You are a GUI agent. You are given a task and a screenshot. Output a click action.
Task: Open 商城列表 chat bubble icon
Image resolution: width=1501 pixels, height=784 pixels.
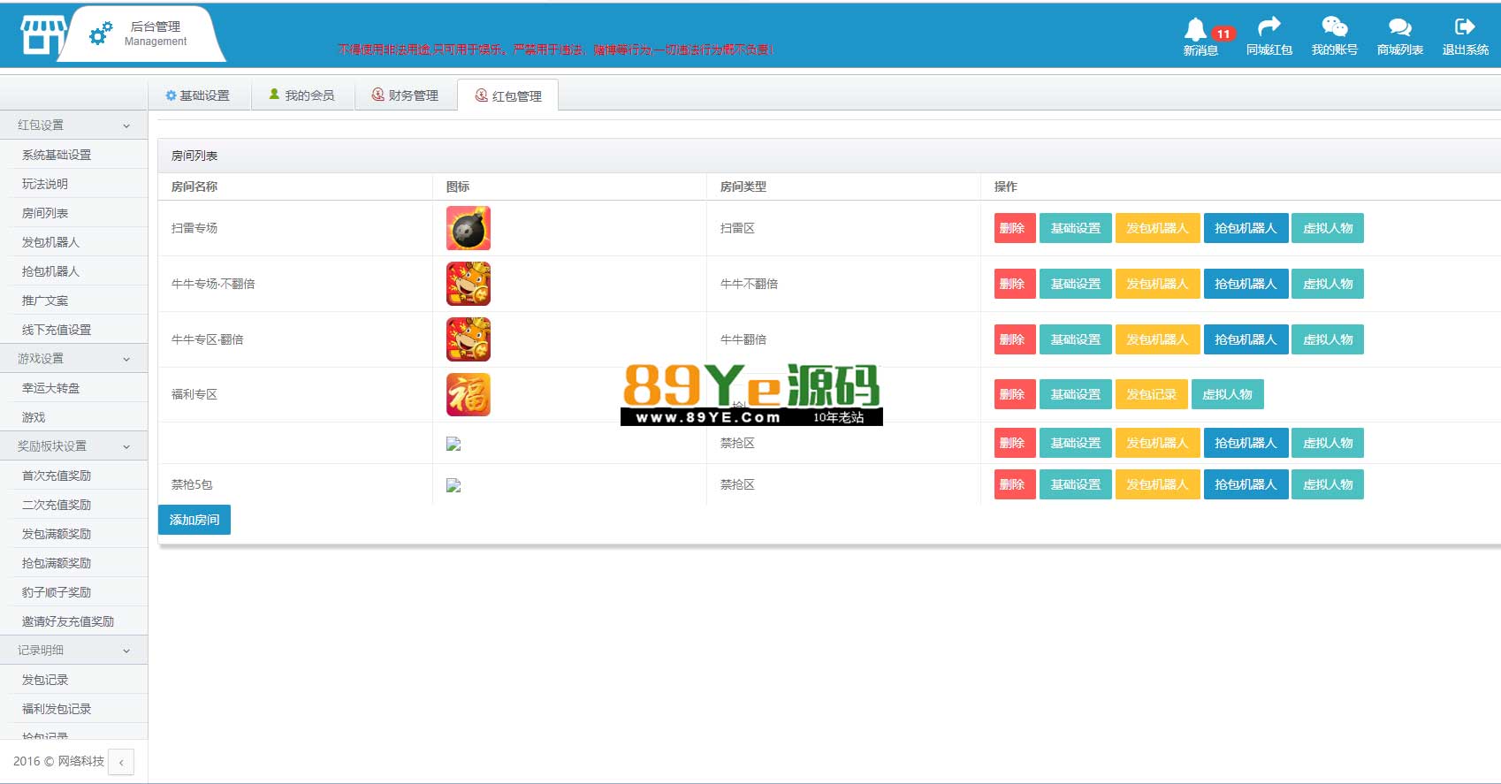coord(1399,27)
